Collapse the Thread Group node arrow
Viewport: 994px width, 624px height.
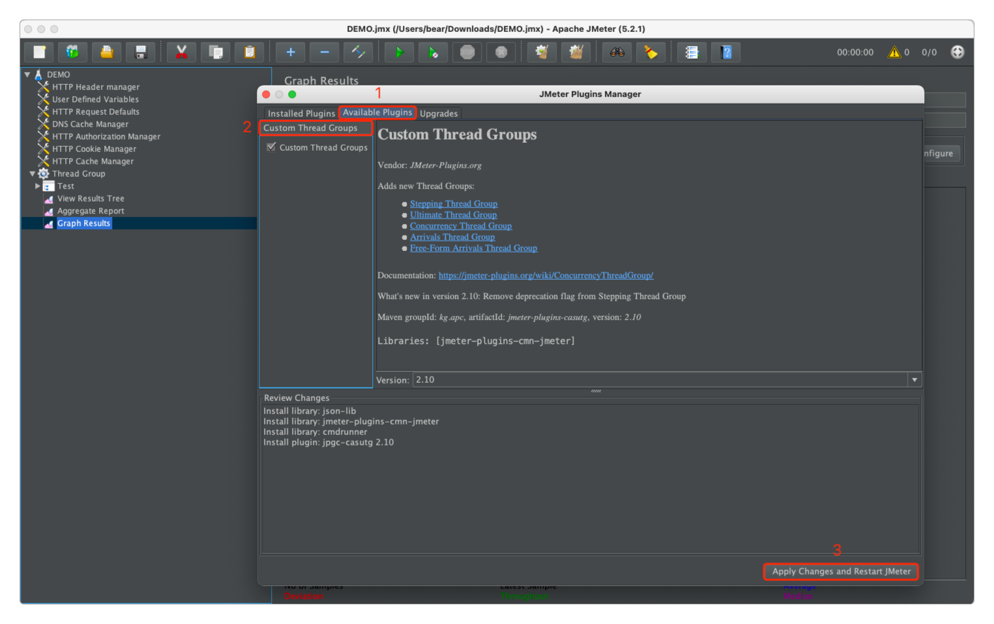tap(33, 173)
